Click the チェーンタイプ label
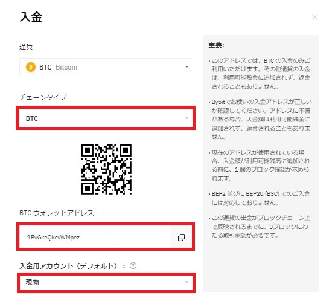Image resolution: width=335 pixels, height=301 pixels. coord(43,97)
